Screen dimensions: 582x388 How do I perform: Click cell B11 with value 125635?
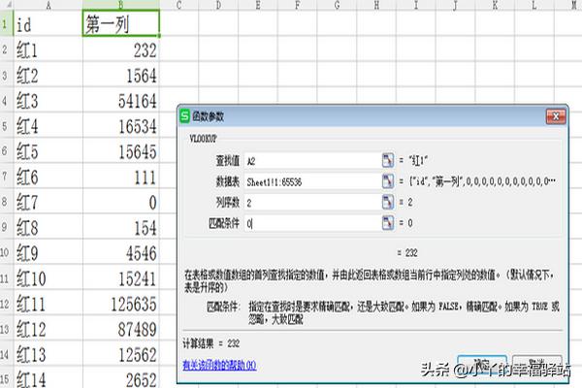click(x=121, y=304)
